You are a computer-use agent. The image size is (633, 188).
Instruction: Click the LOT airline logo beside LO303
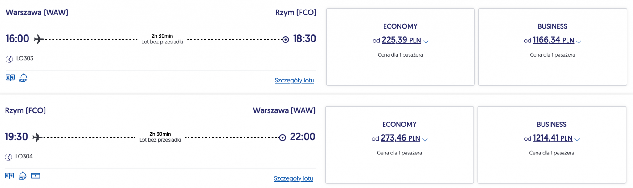[9, 59]
